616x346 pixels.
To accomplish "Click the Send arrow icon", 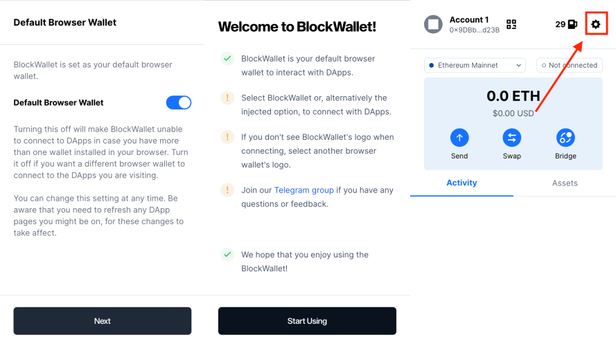I will (x=459, y=137).
